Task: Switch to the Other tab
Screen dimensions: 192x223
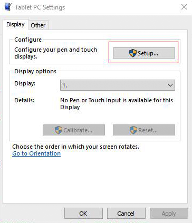Action: tap(38, 25)
